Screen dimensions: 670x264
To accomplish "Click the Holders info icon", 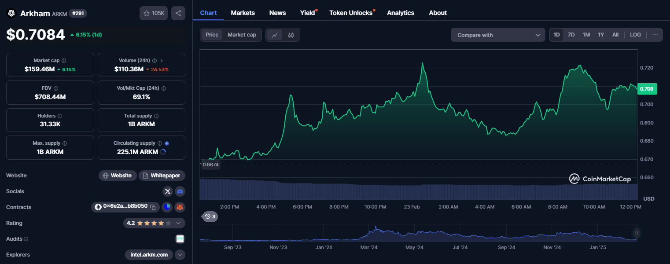I will (59, 116).
